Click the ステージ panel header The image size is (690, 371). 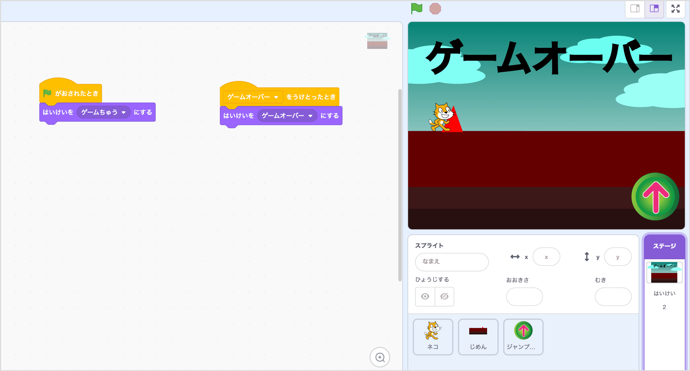[x=664, y=246]
